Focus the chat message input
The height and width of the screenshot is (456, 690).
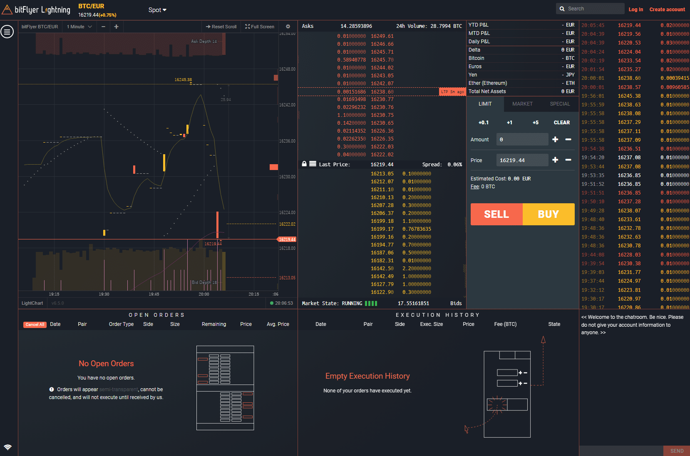621,451
